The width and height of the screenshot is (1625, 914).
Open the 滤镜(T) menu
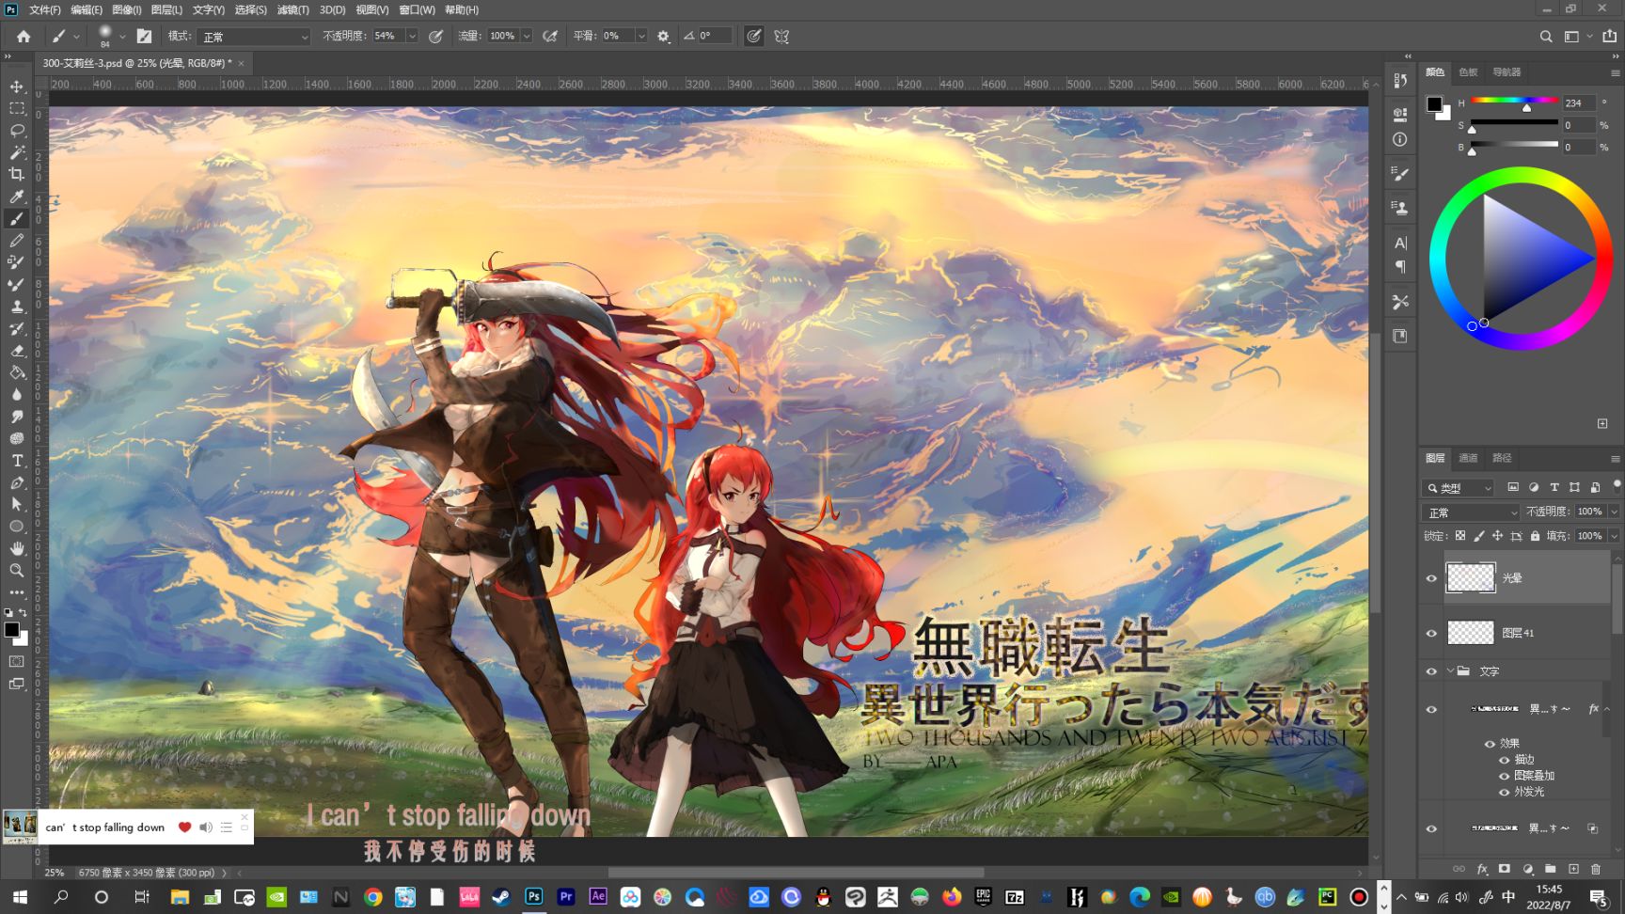292,9
